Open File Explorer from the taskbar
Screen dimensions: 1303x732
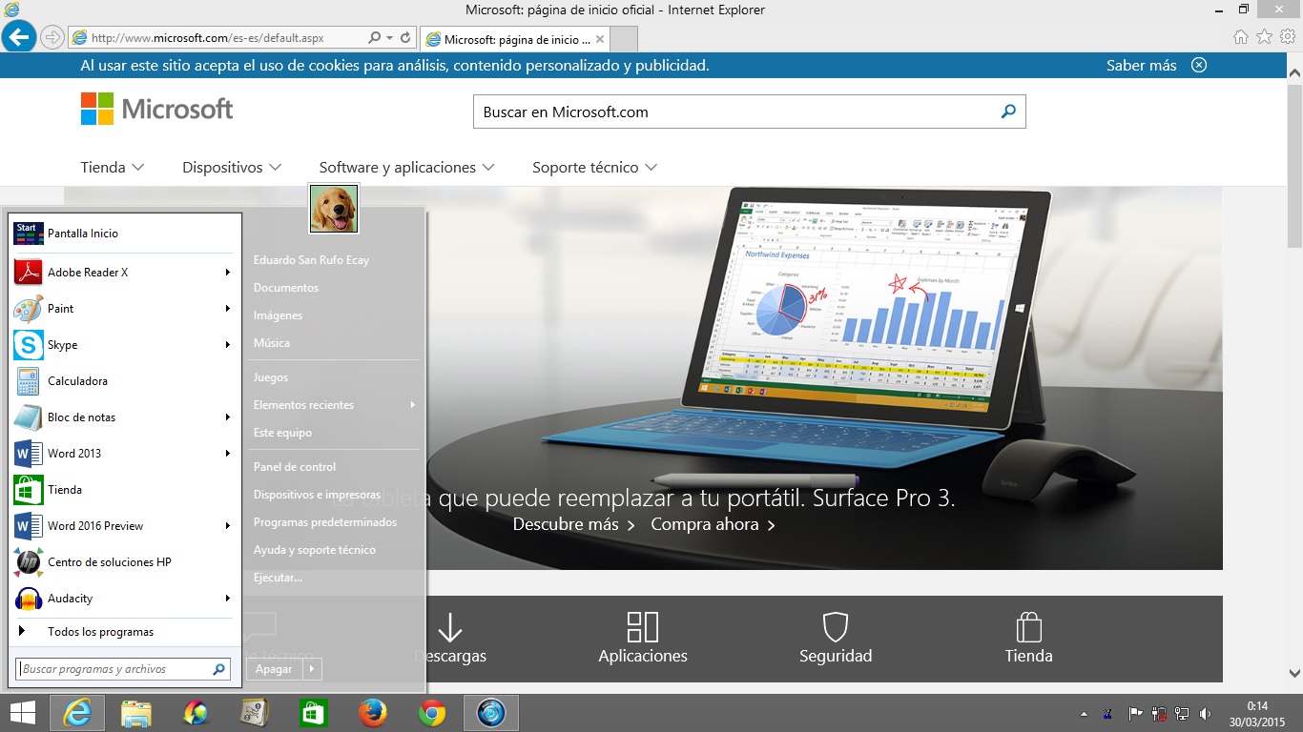point(136,713)
